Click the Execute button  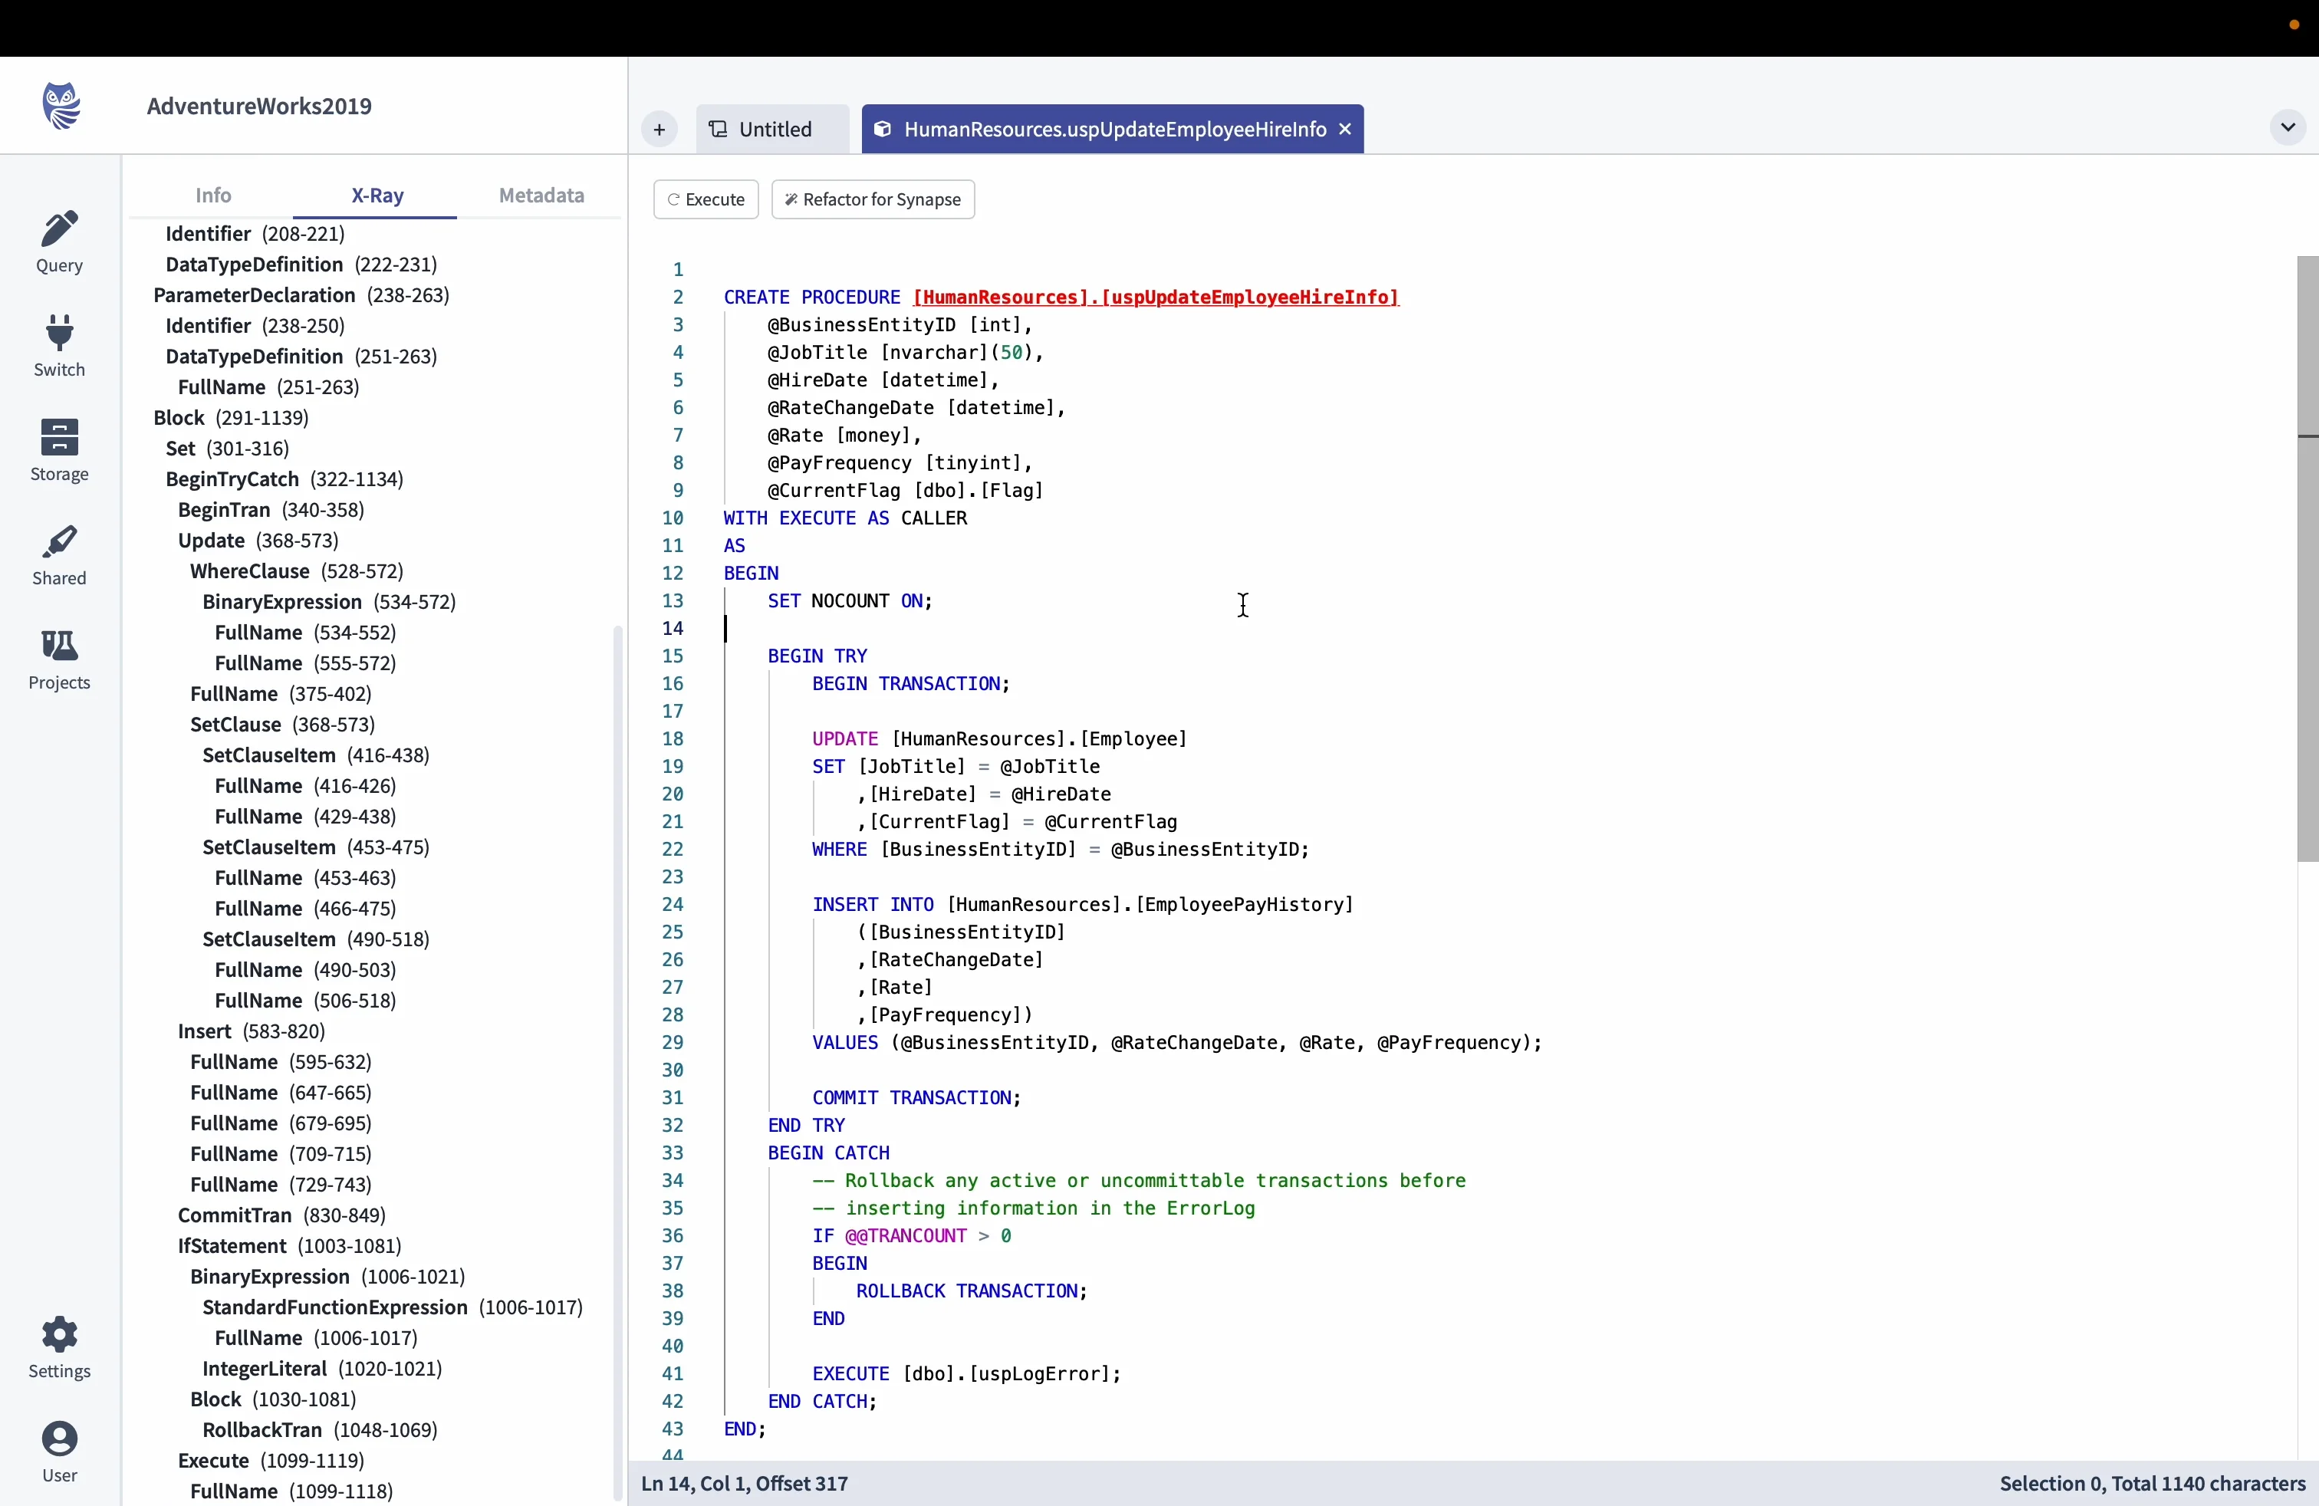(706, 199)
